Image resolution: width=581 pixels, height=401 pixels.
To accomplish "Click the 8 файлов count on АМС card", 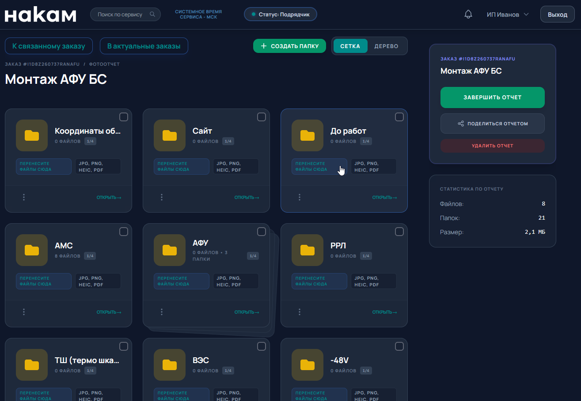I will (68, 256).
